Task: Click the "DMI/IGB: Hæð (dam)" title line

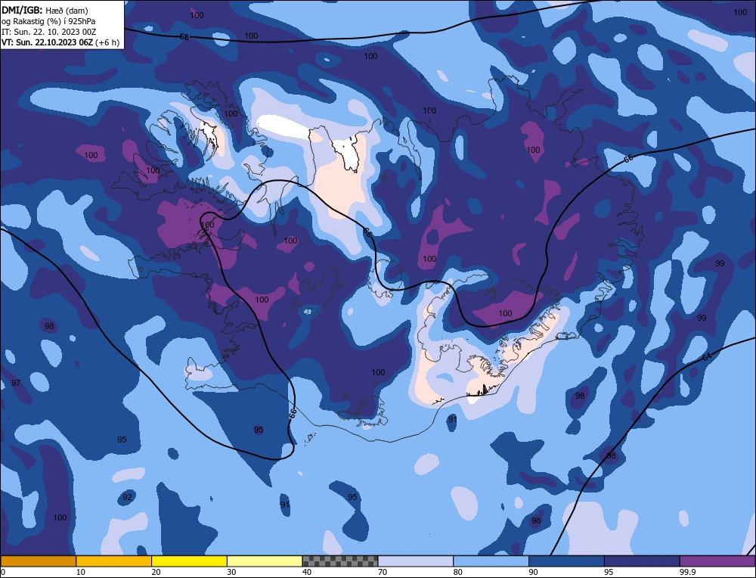Action: 45,10
